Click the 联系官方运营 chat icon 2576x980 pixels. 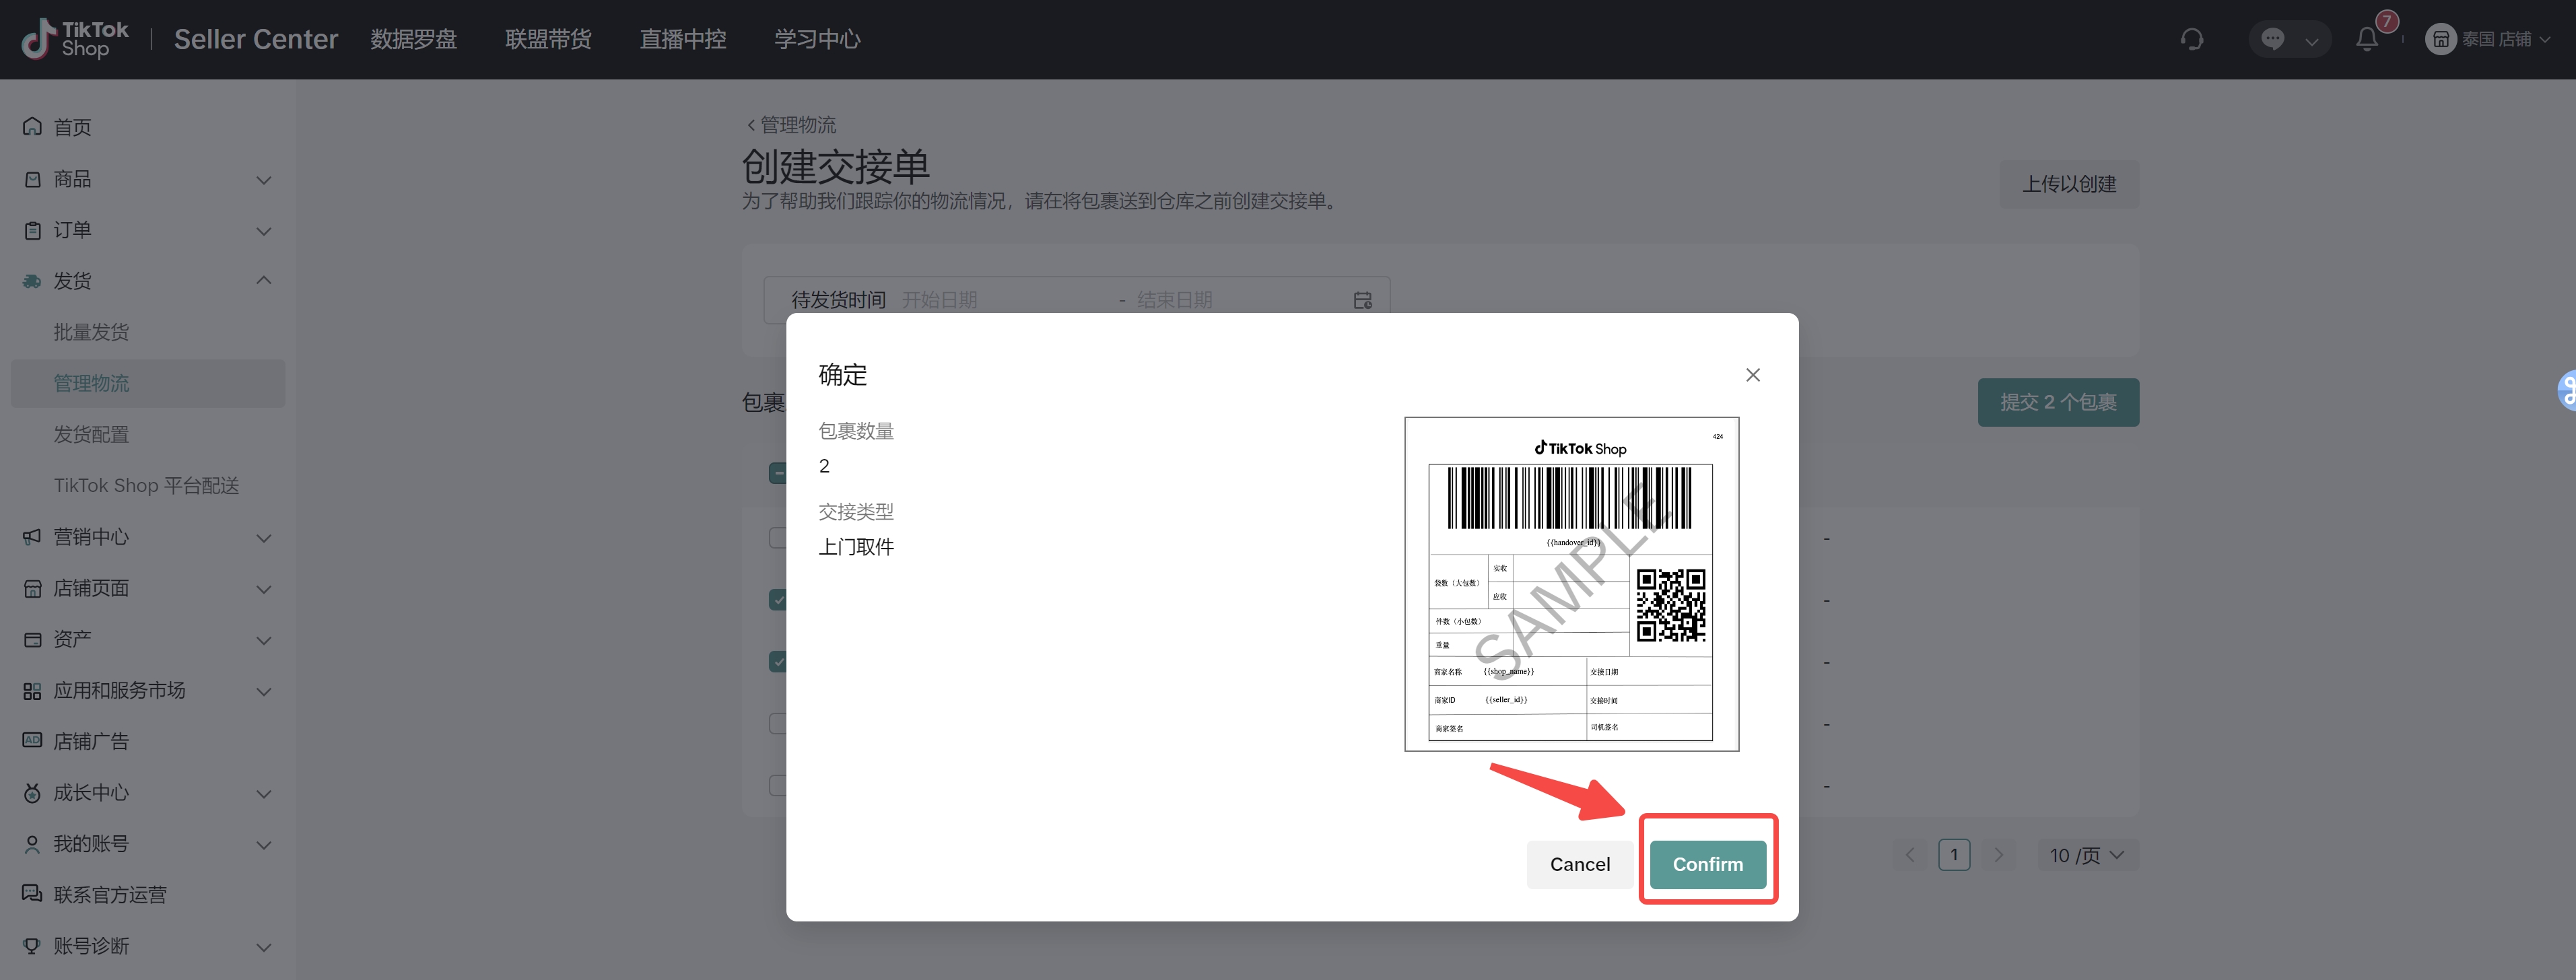[x=32, y=894]
